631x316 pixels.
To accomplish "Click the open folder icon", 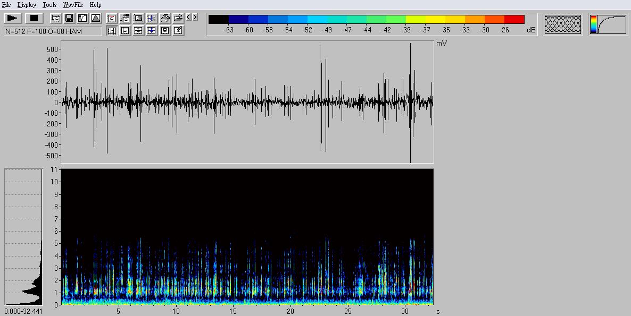I will click(x=178, y=18).
